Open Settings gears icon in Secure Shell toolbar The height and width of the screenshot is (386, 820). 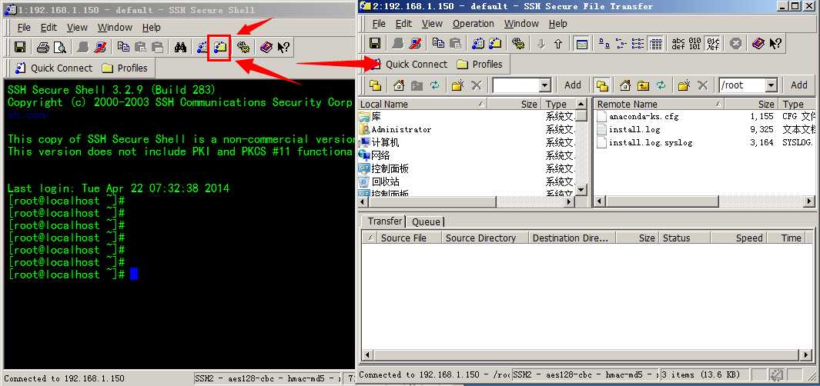[x=243, y=48]
